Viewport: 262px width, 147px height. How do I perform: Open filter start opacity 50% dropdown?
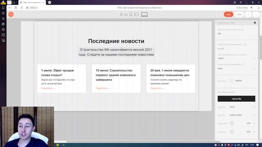251,123
